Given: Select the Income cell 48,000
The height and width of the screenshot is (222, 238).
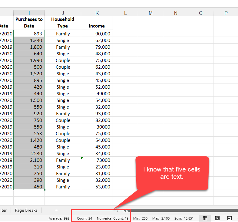Looking at the screenshot, I should tap(97, 54).
